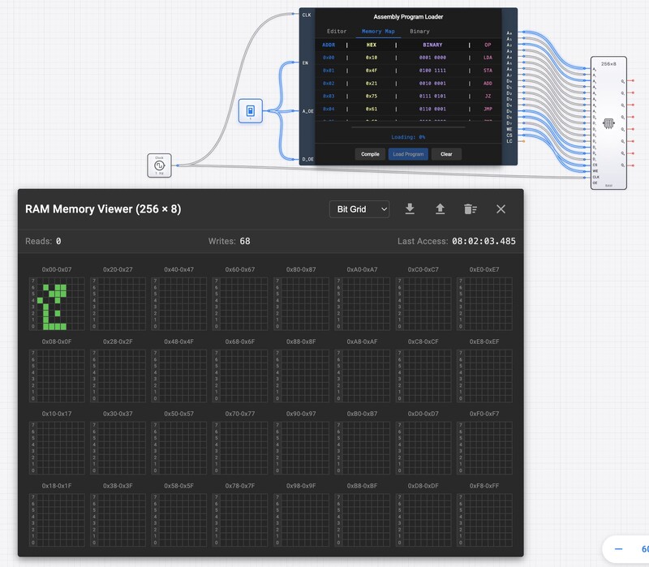This screenshot has width=649, height=567.
Task: Toggle the input switch component
Action: pyautogui.click(x=251, y=111)
